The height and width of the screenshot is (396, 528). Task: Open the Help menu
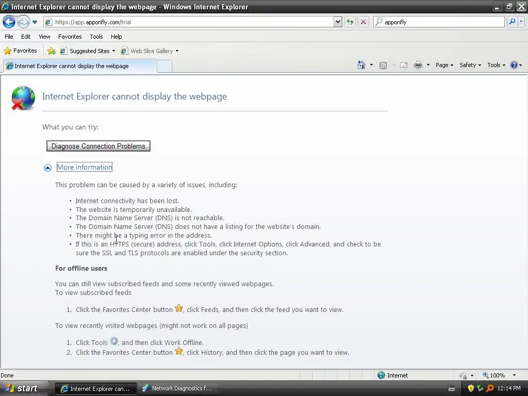point(116,37)
